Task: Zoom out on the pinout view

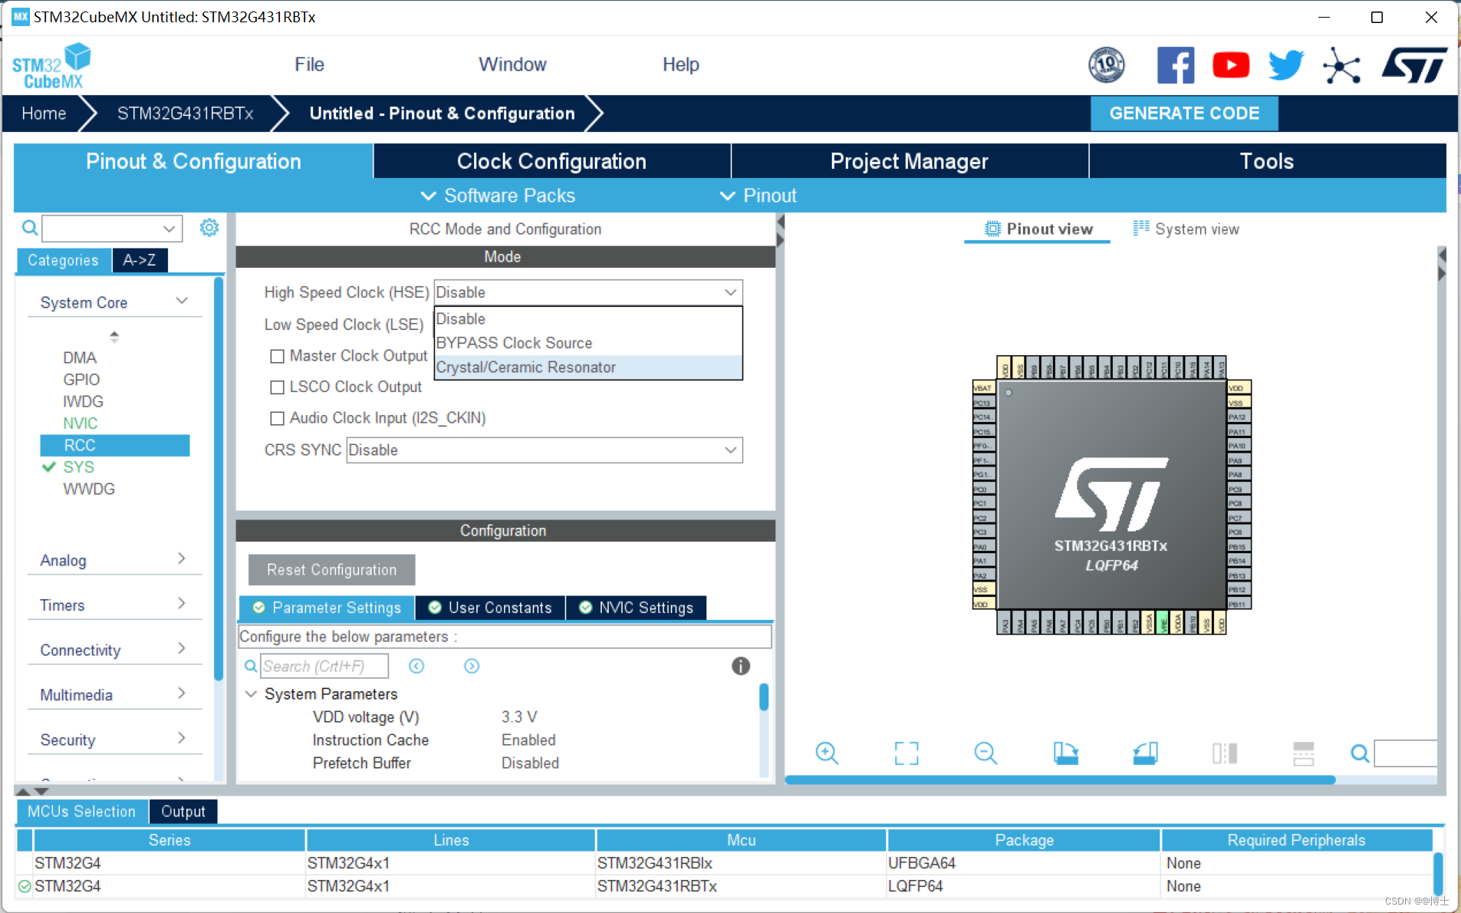Action: 986,753
